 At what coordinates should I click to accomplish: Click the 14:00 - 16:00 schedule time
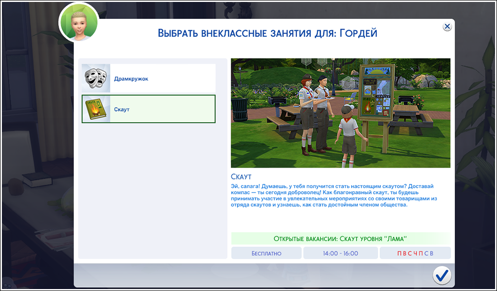(x=340, y=253)
